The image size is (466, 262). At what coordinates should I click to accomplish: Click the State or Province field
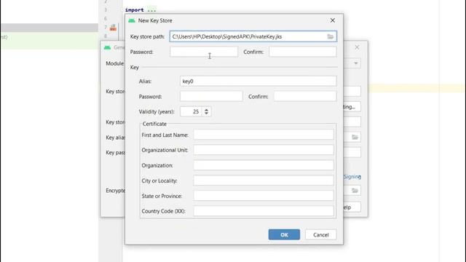point(264,196)
